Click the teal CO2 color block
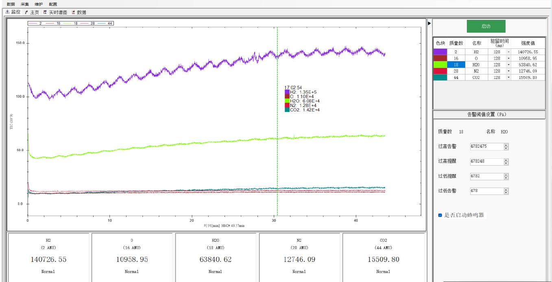Viewport: 552px width, 282px height. [440, 77]
